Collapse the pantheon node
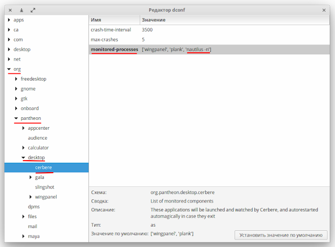 16,118
